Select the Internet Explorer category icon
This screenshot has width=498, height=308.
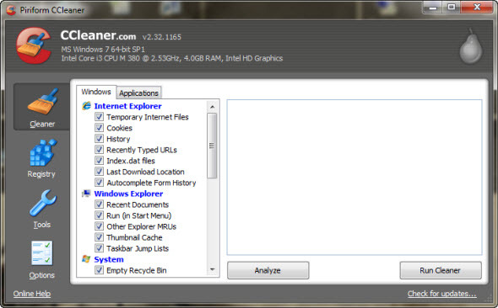86,106
